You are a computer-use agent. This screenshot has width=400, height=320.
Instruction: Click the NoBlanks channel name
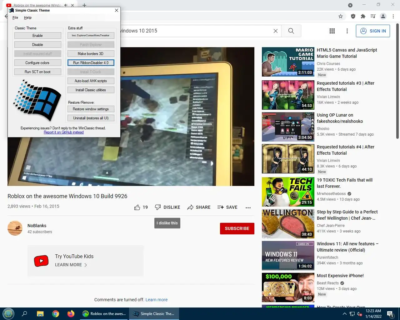coord(37,226)
